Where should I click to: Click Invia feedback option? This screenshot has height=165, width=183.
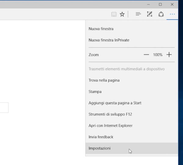tap(101, 137)
